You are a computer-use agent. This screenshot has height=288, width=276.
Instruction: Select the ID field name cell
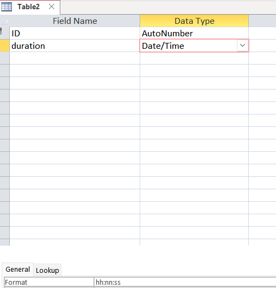(x=74, y=33)
